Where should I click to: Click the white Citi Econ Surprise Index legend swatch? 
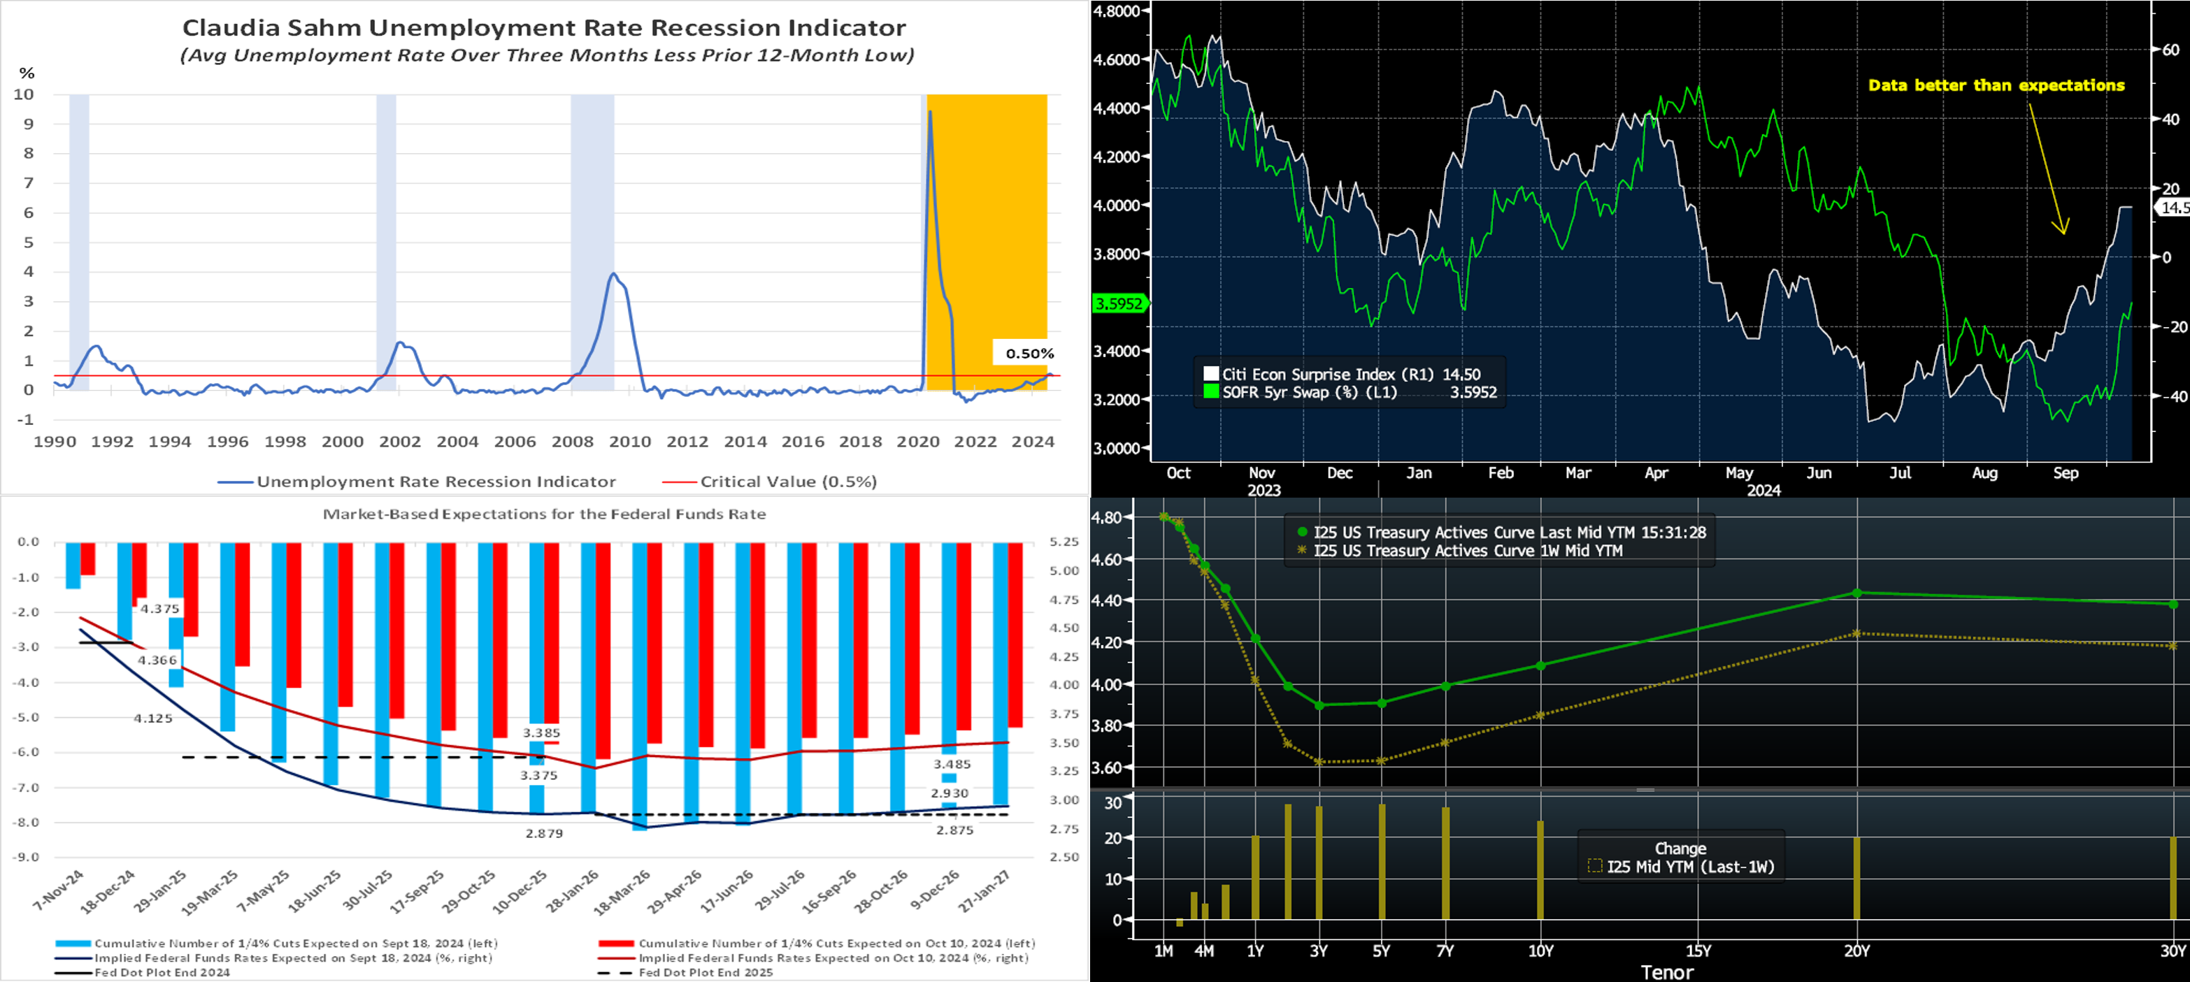tap(1210, 374)
